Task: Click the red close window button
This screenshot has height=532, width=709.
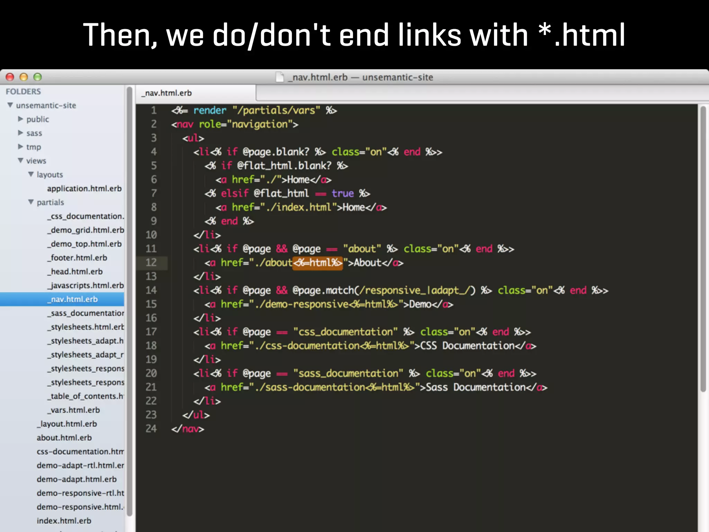Action: pos(10,77)
